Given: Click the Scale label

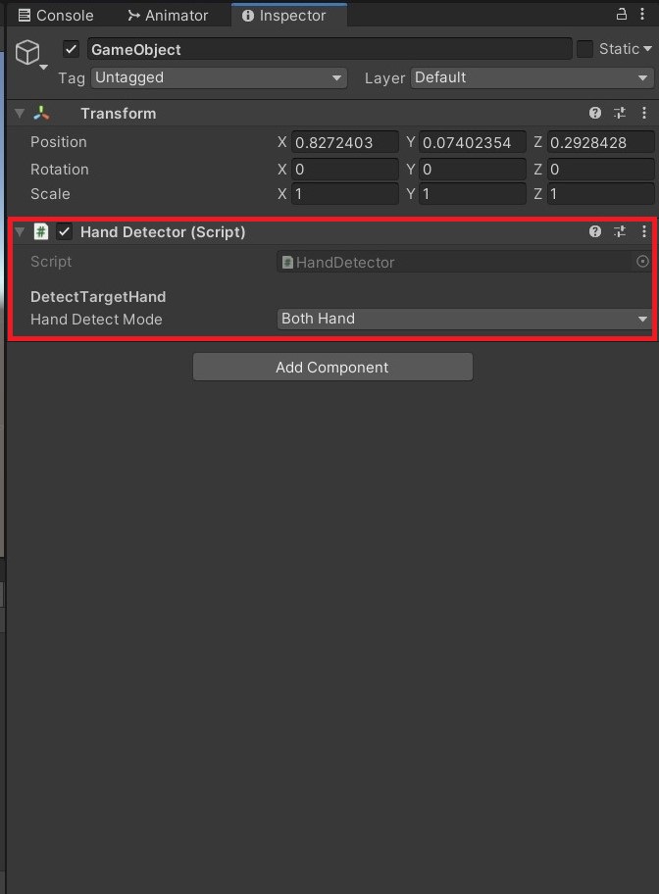Looking at the screenshot, I should tap(50, 194).
